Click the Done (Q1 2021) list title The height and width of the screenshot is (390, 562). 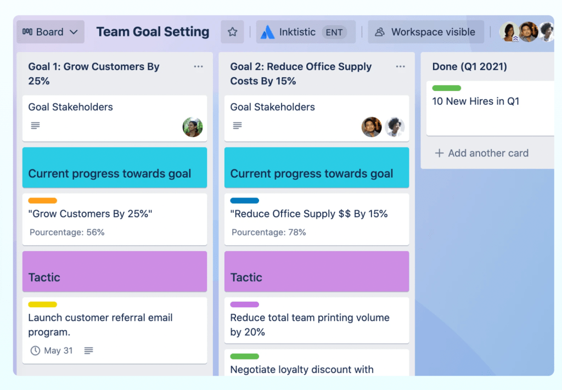click(x=469, y=67)
